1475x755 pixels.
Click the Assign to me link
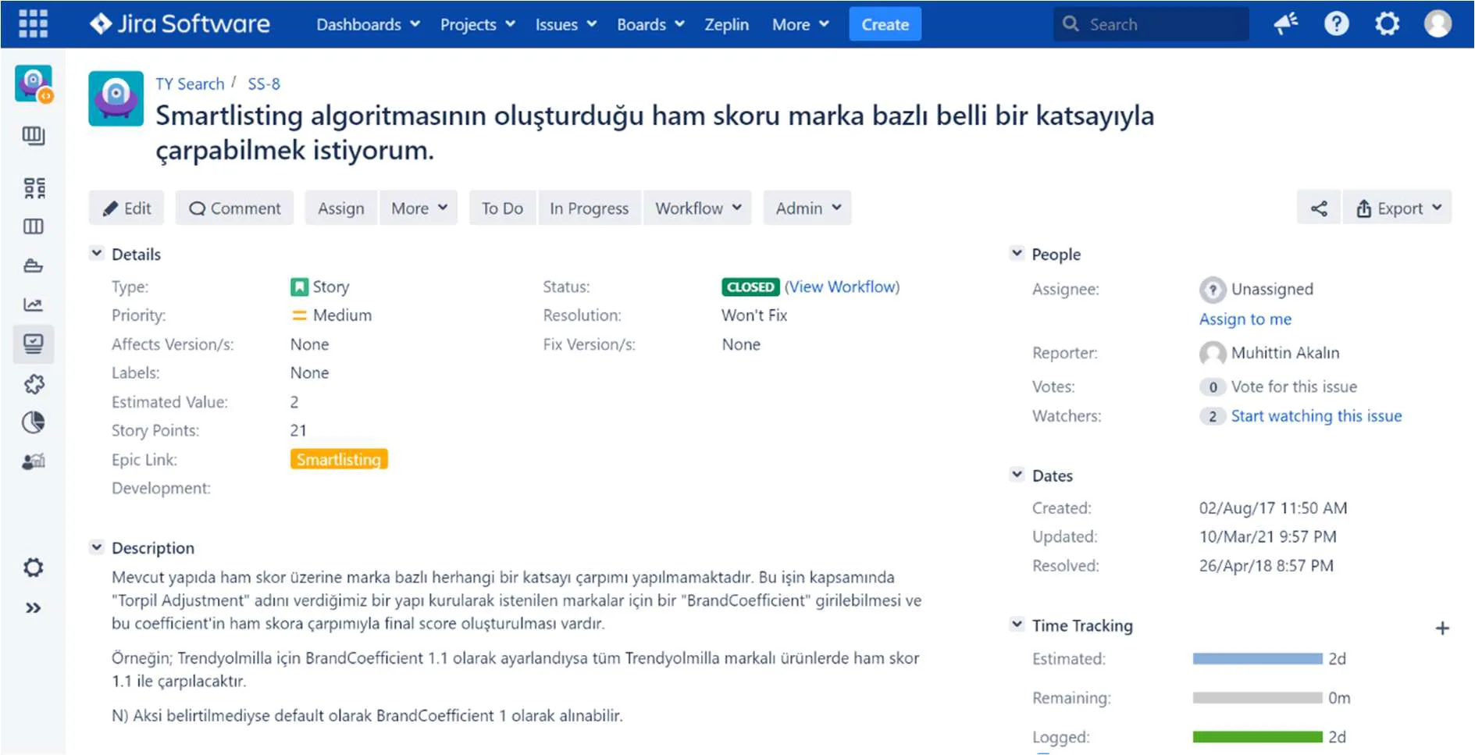tap(1245, 319)
